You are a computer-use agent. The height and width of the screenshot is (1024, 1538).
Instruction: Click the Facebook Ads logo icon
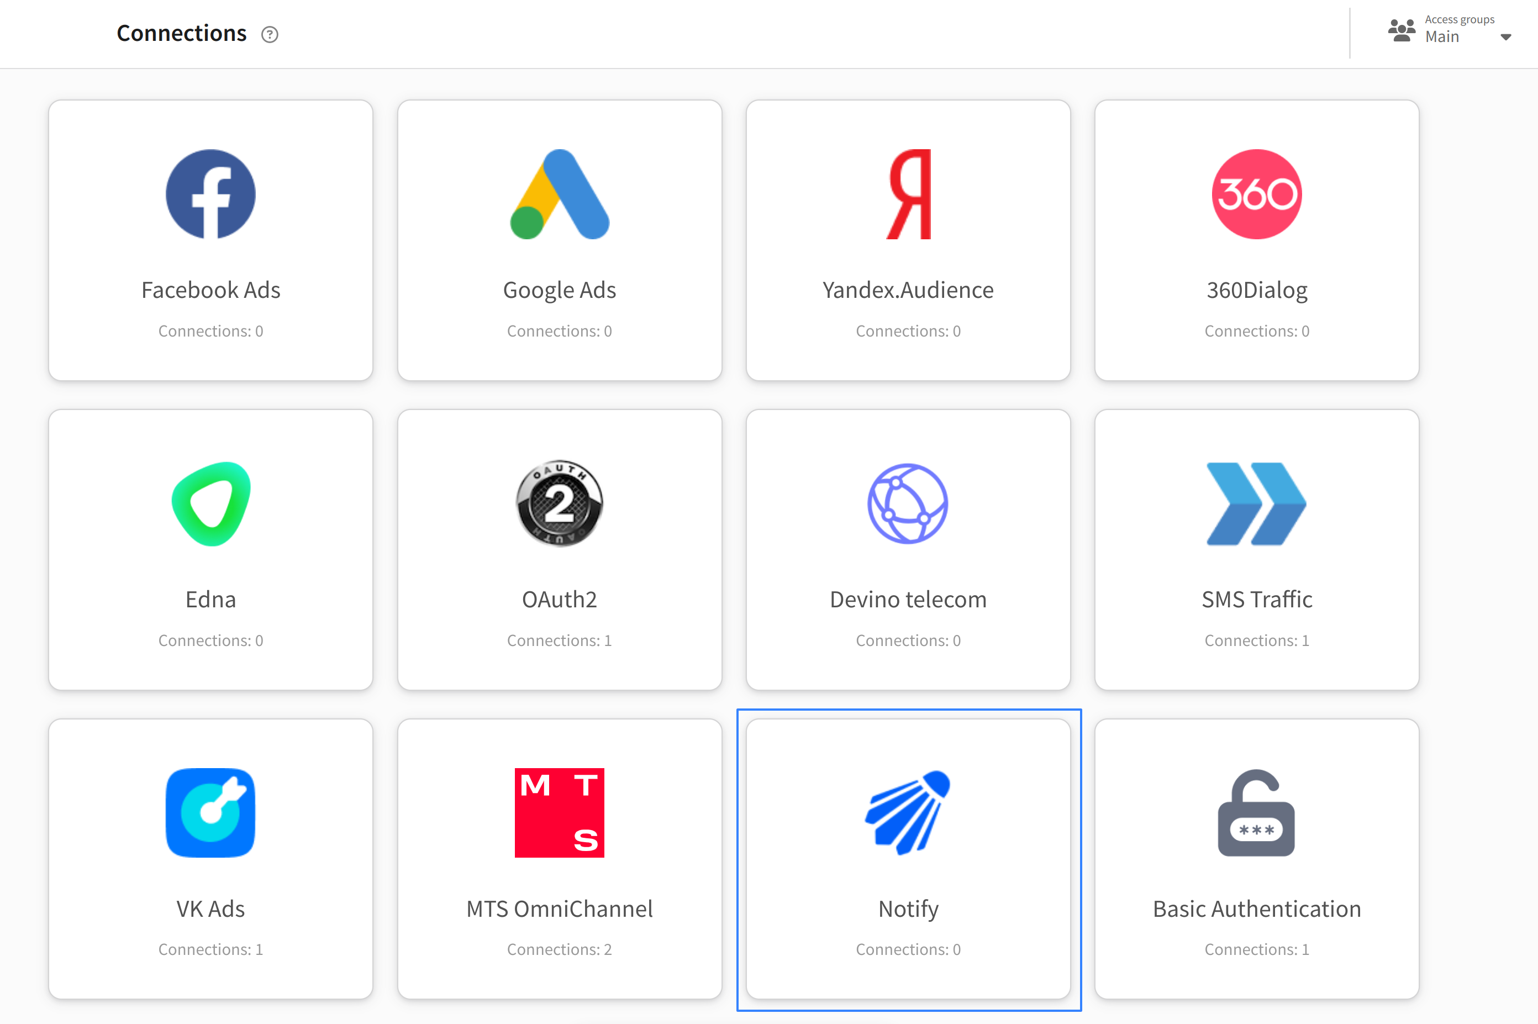(x=210, y=195)
